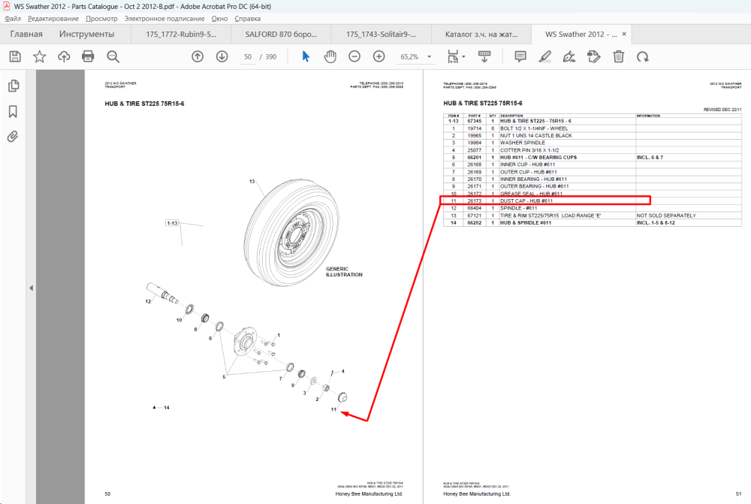Activate the hand pan tool
751x504 pixels.
pyautogui.click(x=330, y=56)
